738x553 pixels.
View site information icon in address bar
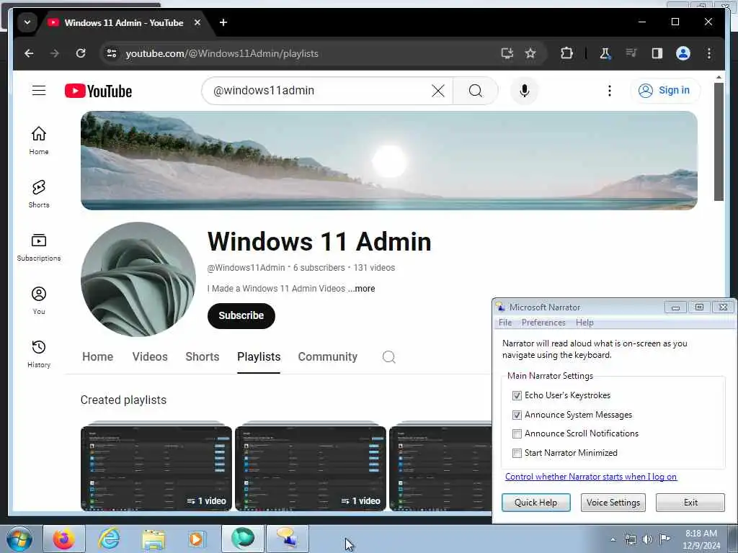tap(112, 53)
